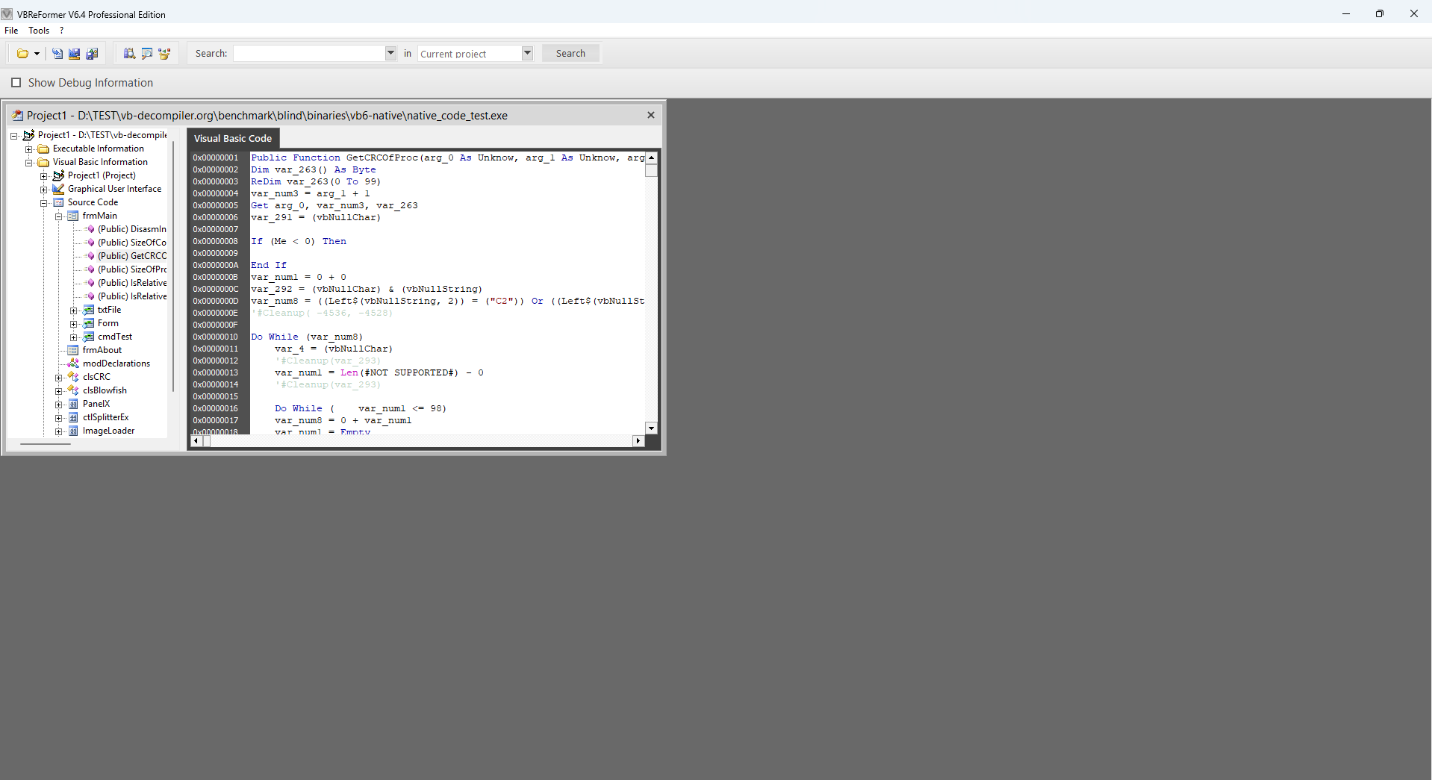1432x780 pixels.
Task: Click the blue floppy disk with ruler icon
Action: coord(75,54)
